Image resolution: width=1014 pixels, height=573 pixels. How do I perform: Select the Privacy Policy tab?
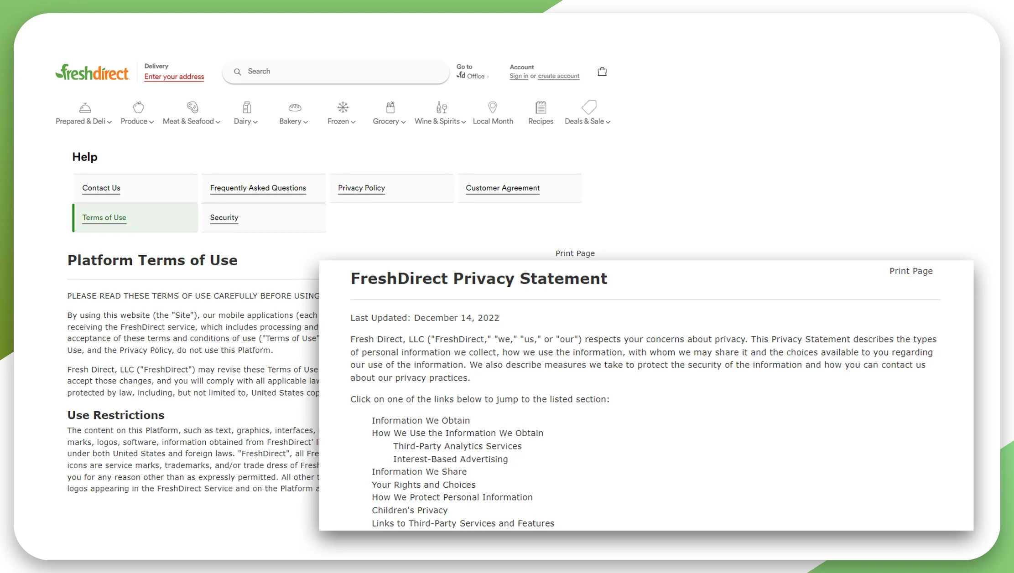pos(361,187)
